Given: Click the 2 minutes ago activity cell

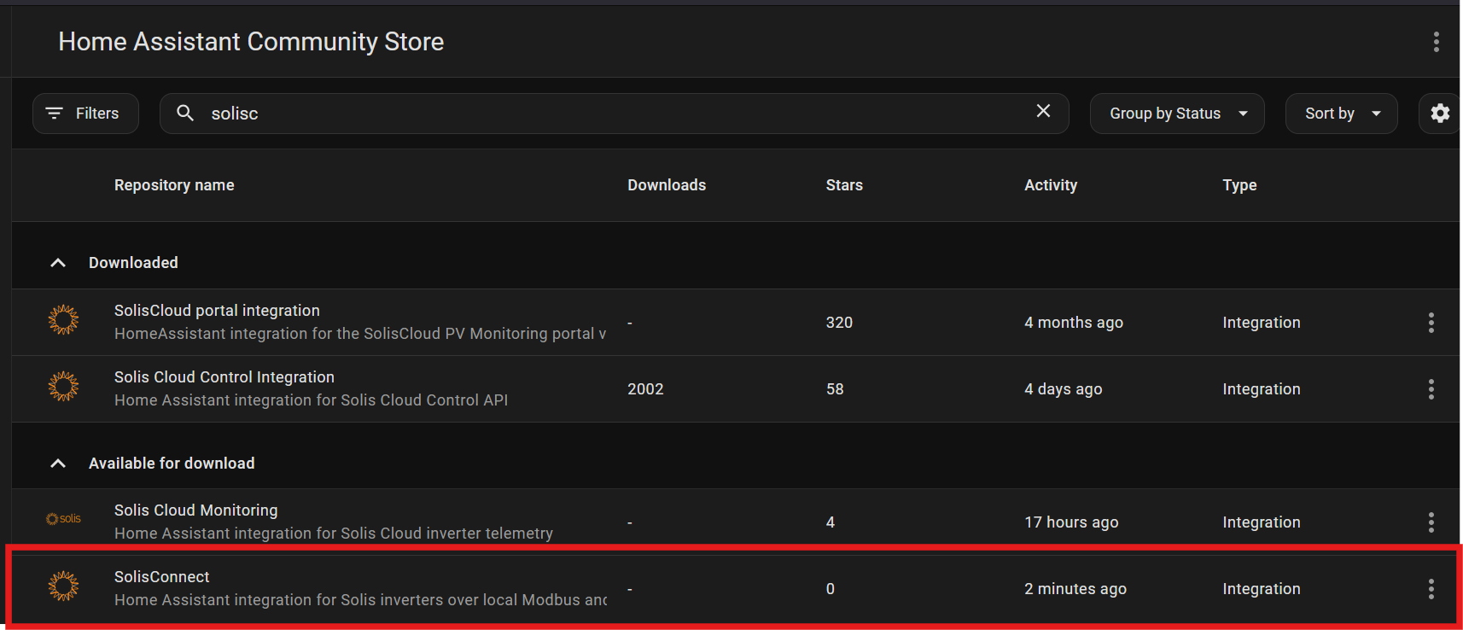Looking at the screenshot, I should click(x=1075, y=589).
